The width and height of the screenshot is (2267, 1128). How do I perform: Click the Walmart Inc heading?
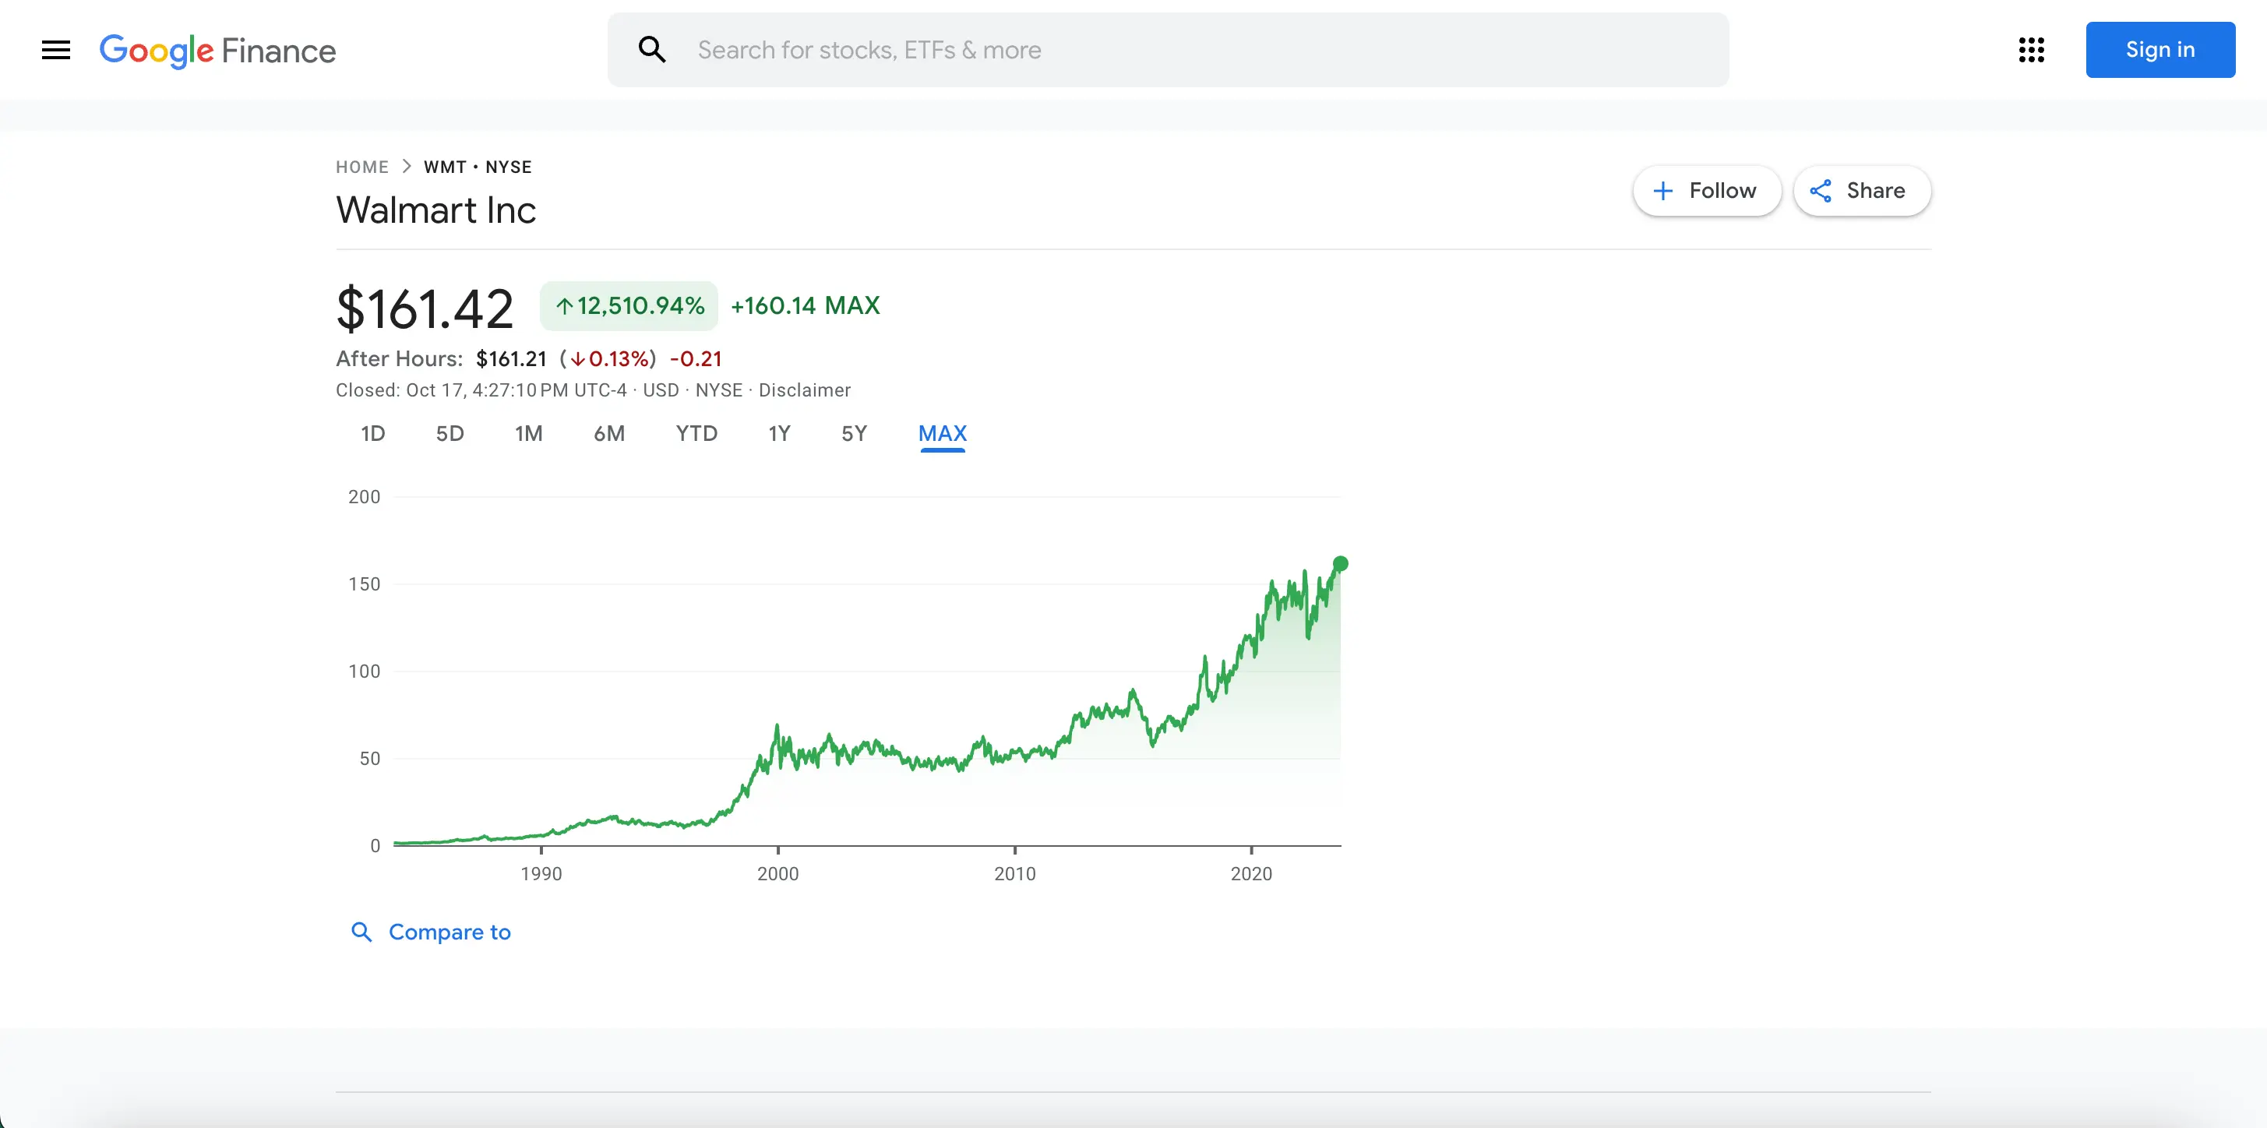(435, 210)
